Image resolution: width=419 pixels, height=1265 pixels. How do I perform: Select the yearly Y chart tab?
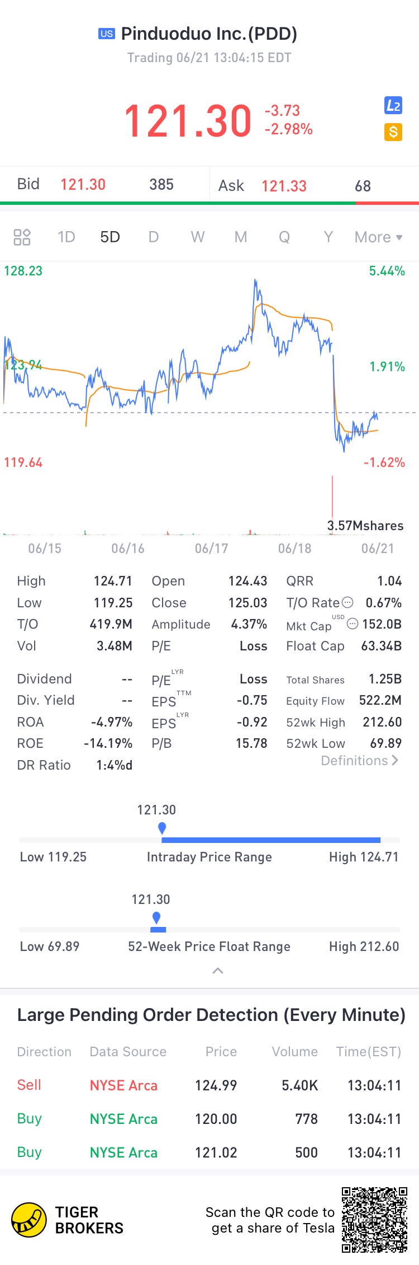pos(328,237)
